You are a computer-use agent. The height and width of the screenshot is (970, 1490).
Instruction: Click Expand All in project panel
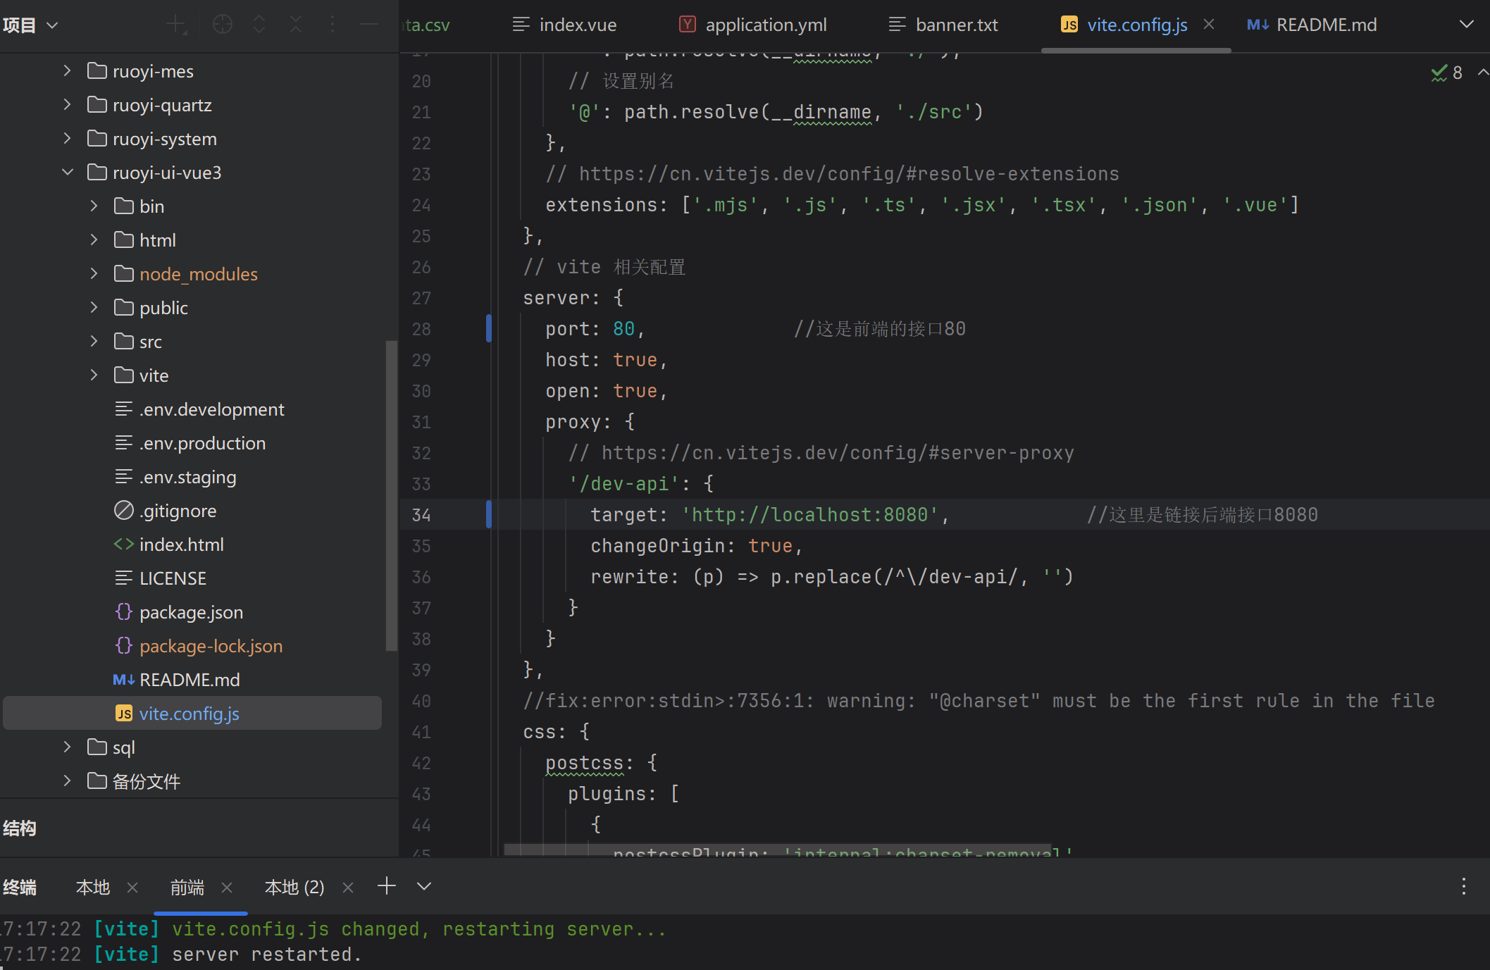259,25
